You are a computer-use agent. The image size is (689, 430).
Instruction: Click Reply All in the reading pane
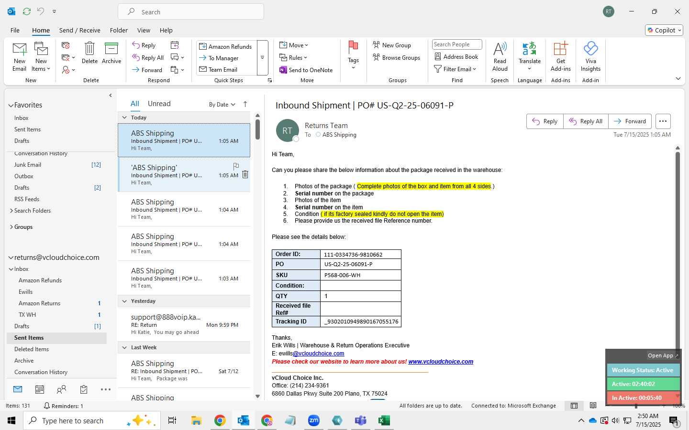[586, 121]
